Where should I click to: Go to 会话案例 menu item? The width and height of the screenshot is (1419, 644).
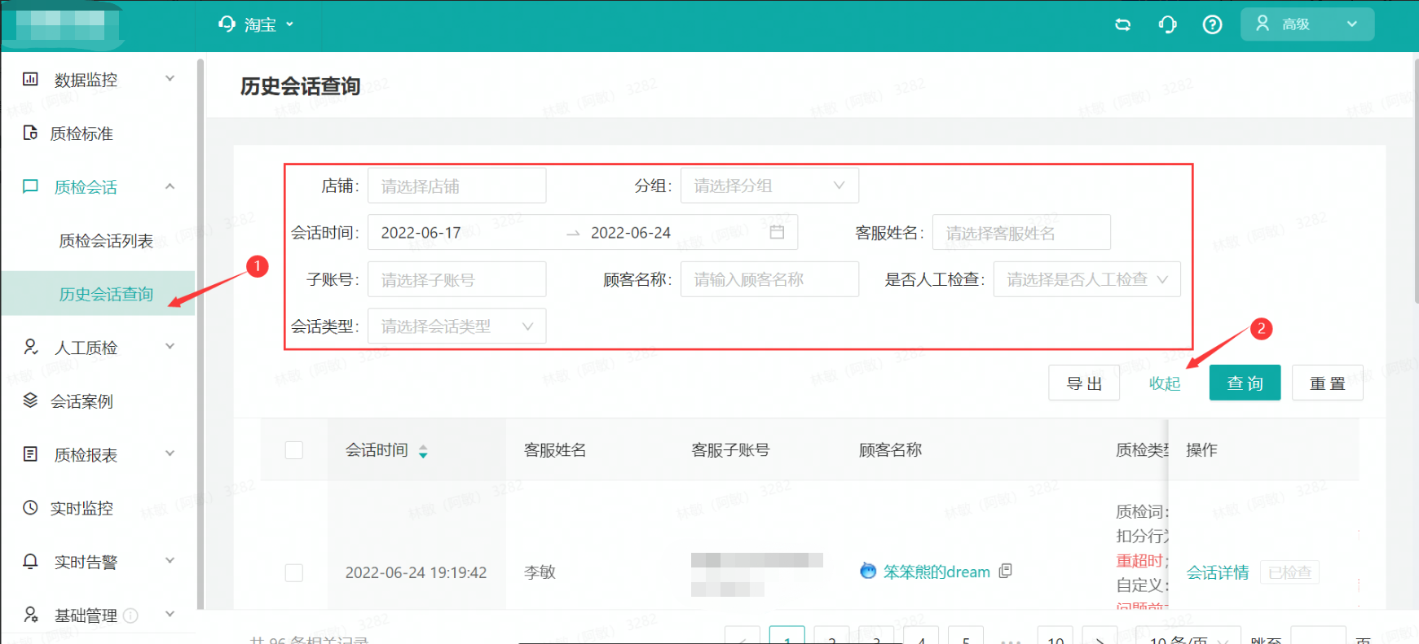click(x=82, y=401)
